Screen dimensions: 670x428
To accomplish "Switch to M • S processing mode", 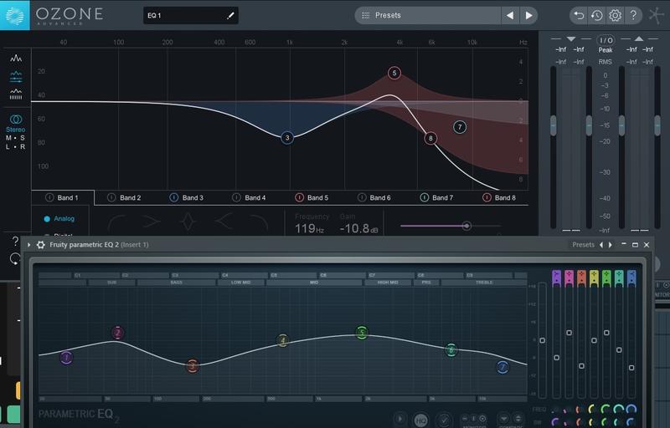I will [x=15, y=138].
